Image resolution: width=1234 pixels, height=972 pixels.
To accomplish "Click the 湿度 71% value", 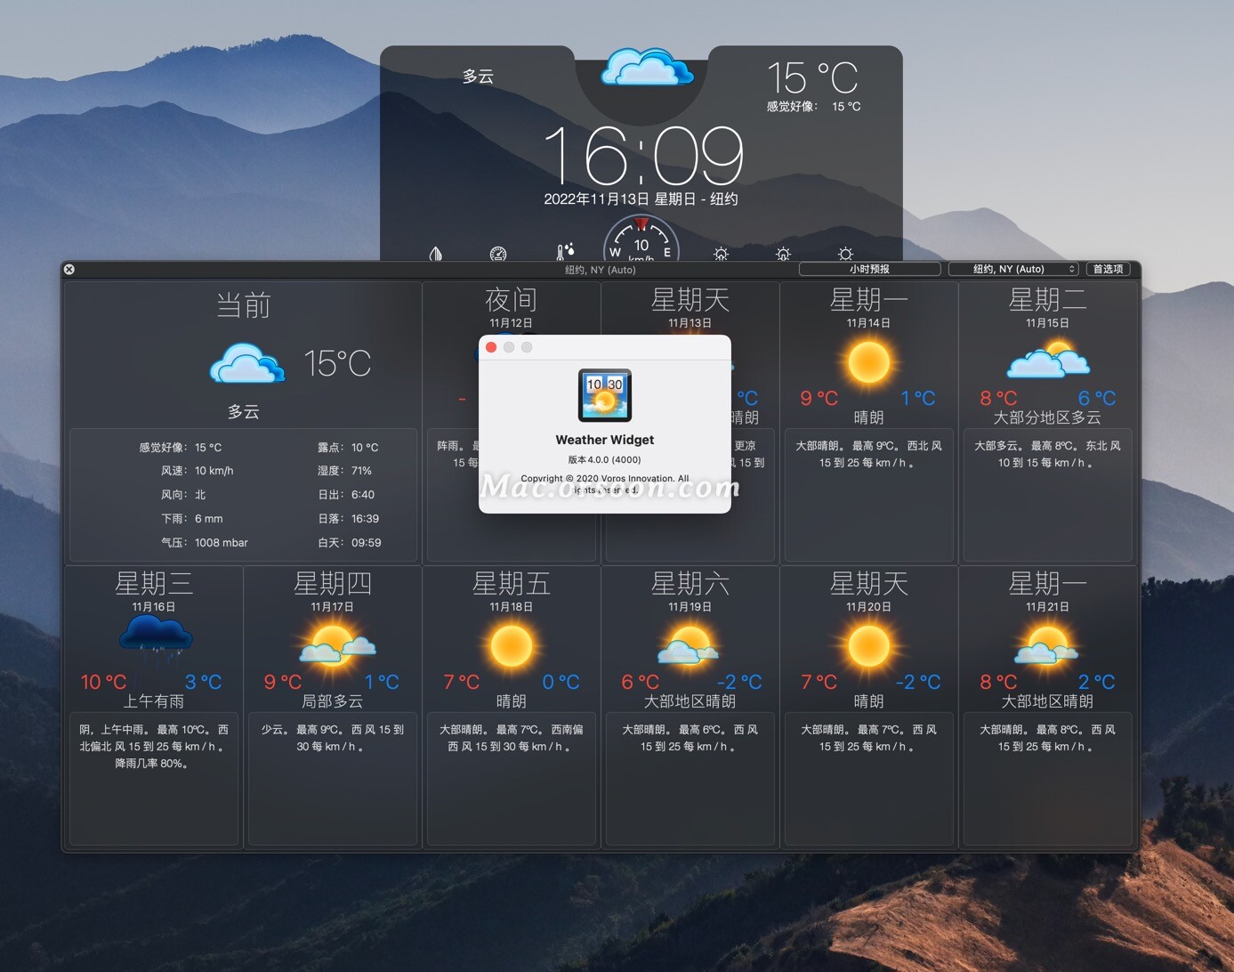I will tap(361, 471).
